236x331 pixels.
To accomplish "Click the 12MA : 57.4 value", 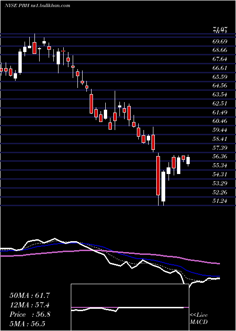I will click(x=30, y=305).
